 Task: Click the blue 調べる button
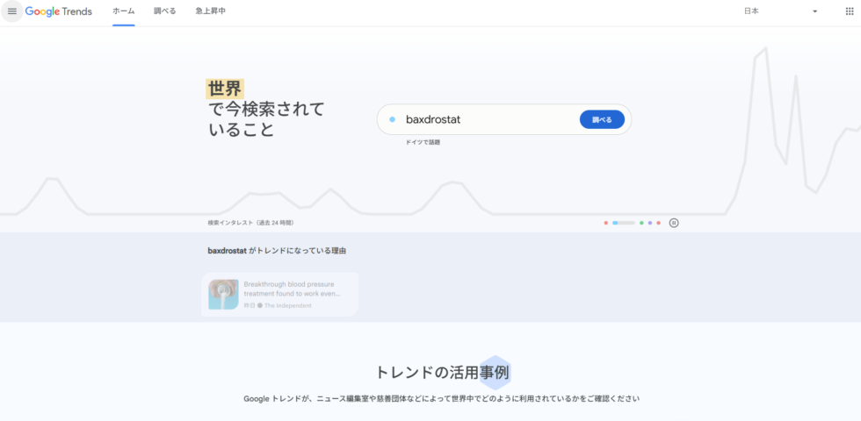(x=602, y=119)
